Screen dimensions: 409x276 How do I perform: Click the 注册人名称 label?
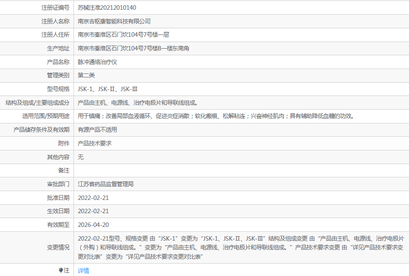[x=55, y=21]
